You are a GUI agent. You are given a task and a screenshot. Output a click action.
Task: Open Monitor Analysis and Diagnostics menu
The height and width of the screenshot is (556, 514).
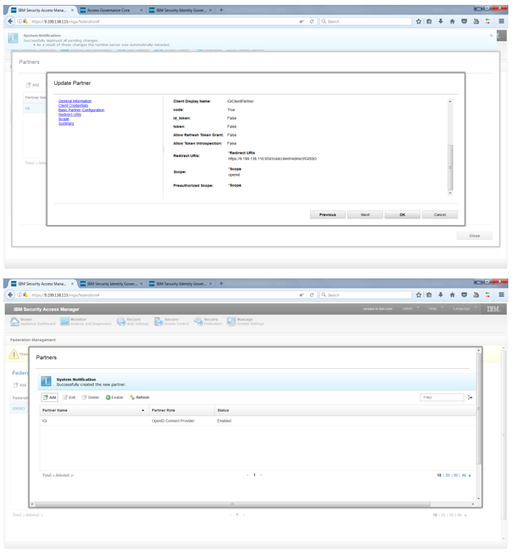pyautogui.click(x=86, y=321)
